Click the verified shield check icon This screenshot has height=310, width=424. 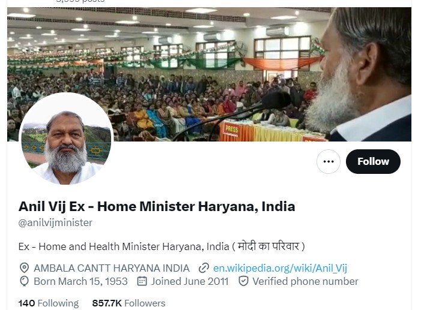click(243, 281)
